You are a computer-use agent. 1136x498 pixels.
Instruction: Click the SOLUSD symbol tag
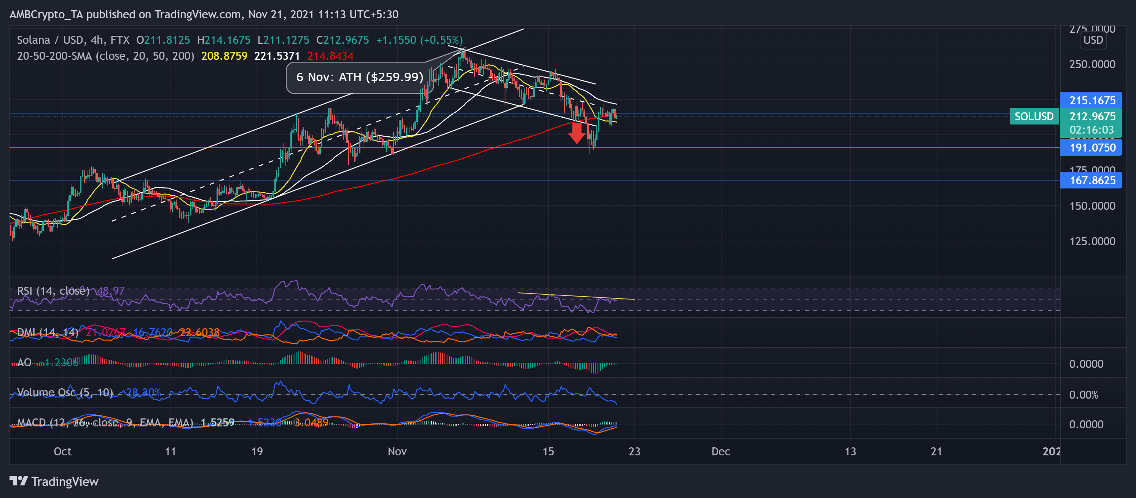1034,117
